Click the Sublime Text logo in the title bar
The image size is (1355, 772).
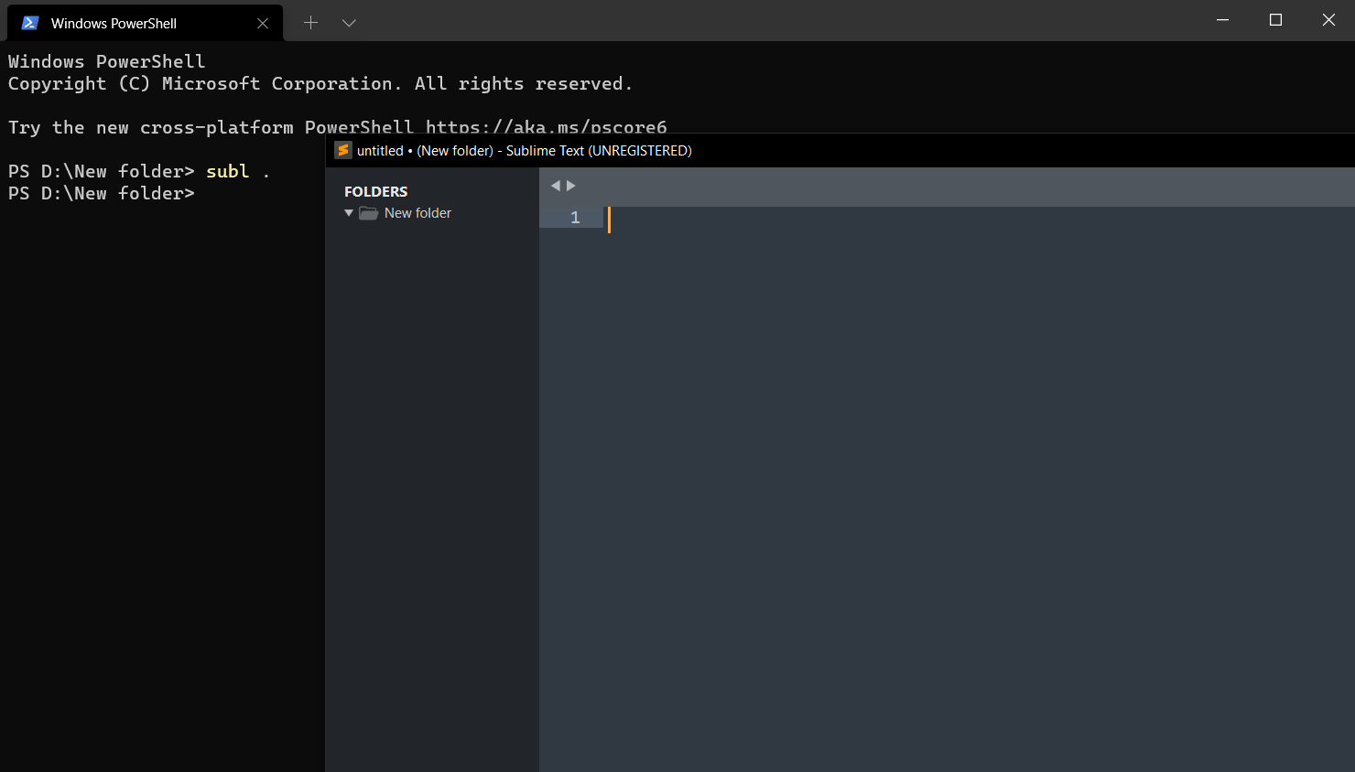pyautogui.click(x=343, y=150)
